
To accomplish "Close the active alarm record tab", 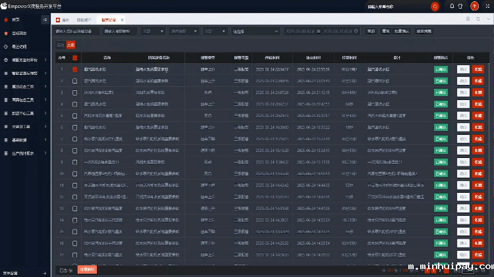I will point(122,20).
